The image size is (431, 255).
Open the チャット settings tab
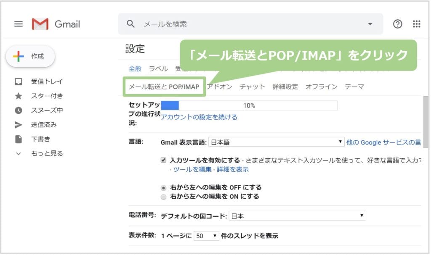tap(252, 87)
